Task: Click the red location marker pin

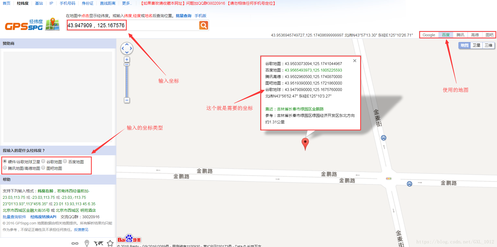Action: [305, 144]
